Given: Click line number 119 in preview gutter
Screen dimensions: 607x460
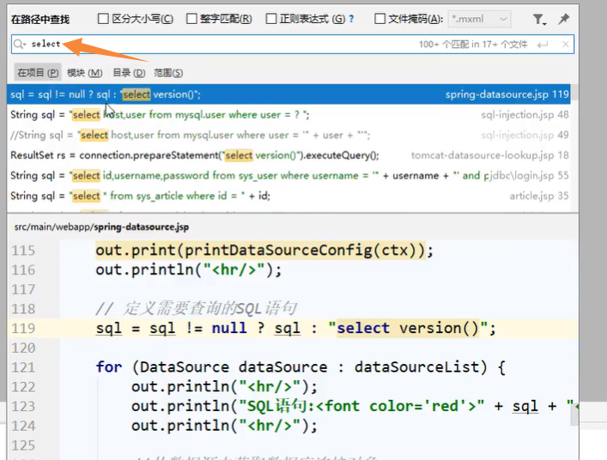Looking at the screenshot, I should click(x=23, y=329).
